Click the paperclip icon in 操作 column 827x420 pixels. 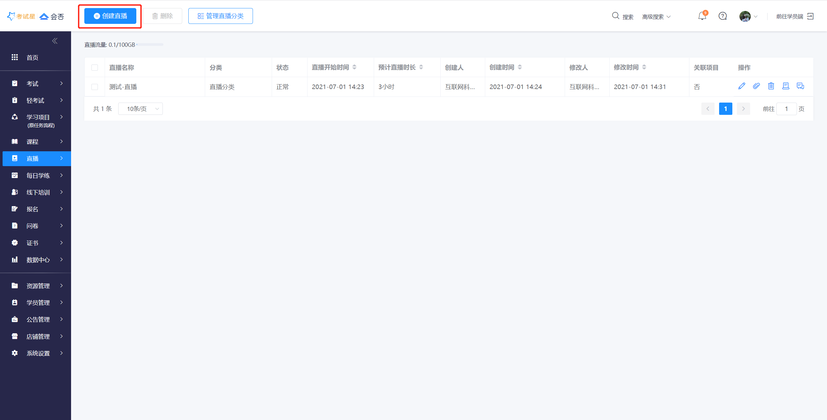pos(756,86)
